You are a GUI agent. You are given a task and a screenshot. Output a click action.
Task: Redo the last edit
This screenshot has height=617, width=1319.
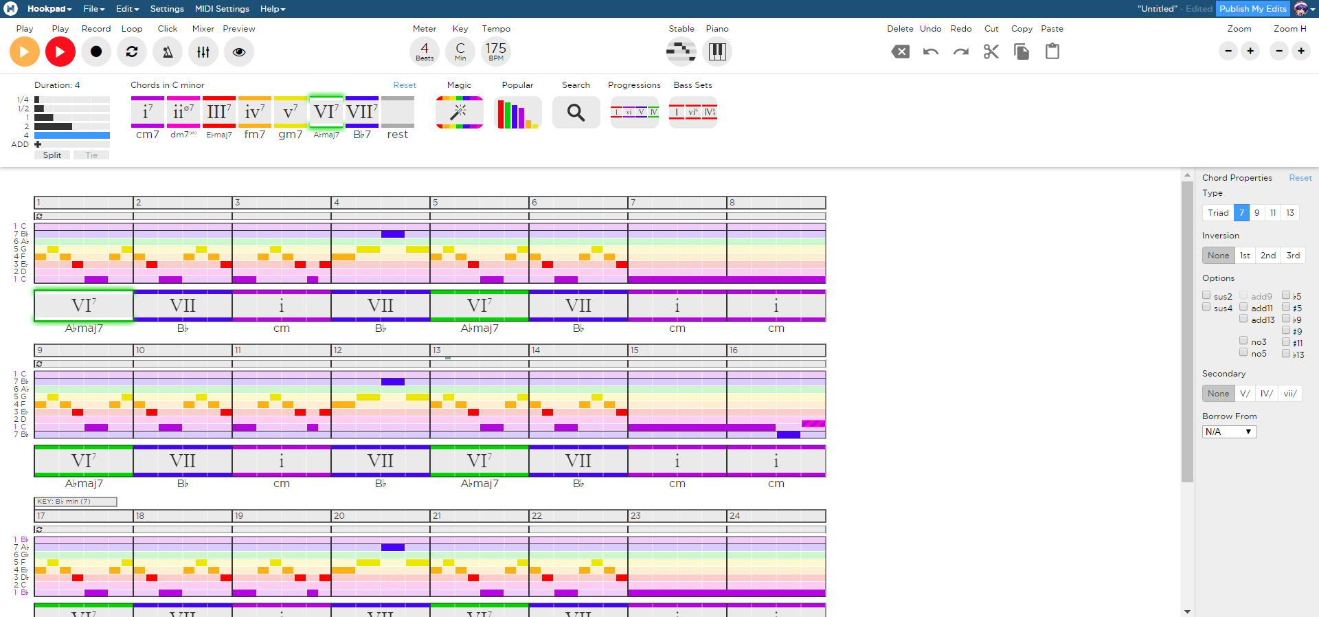961,52
